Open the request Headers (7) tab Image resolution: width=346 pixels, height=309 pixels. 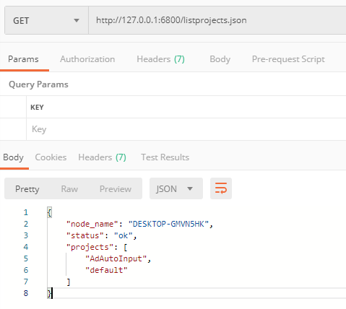pyautogui.click(x=160, y=59)
